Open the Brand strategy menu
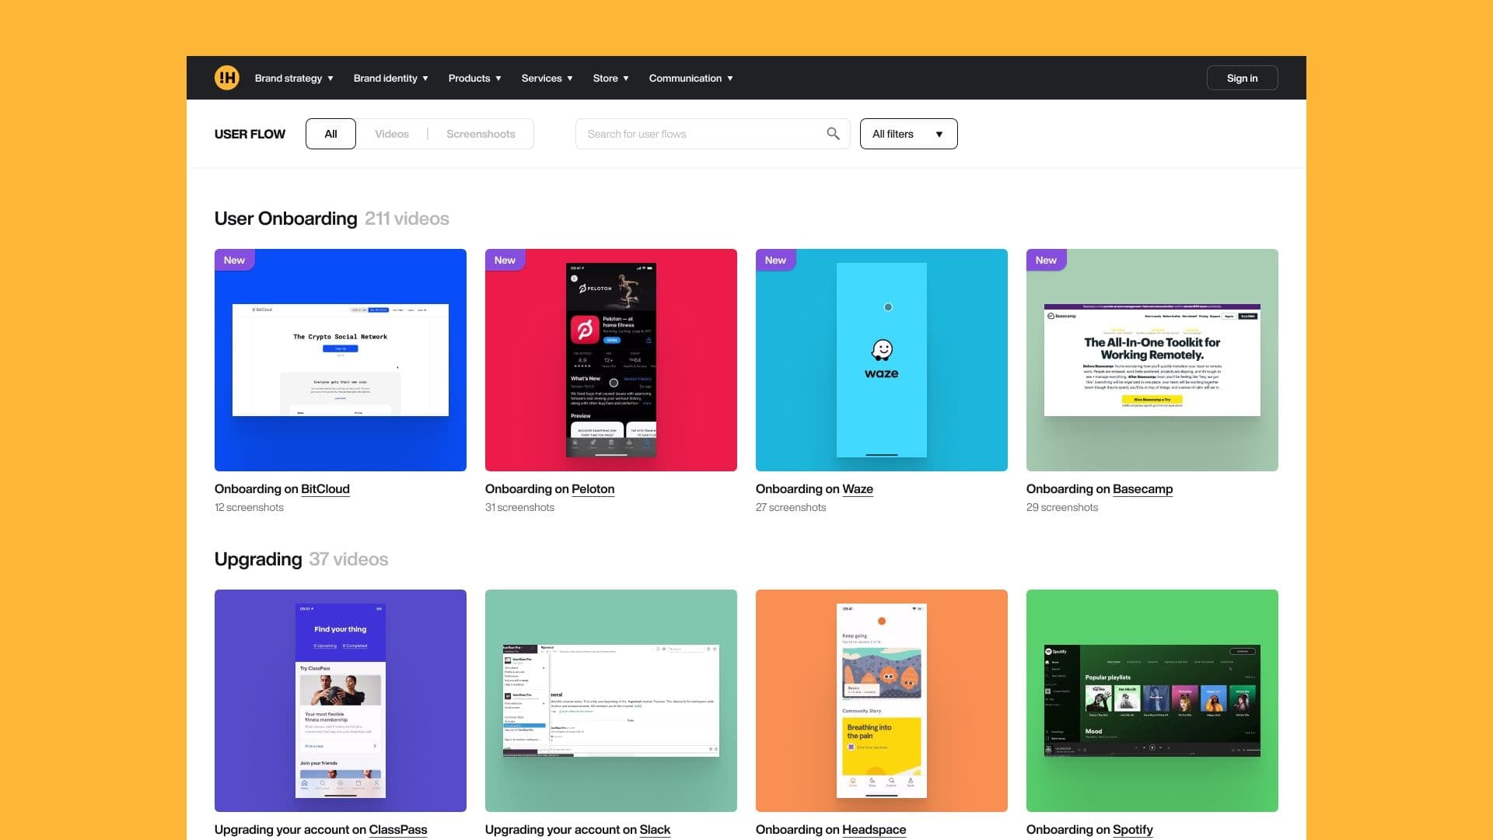This screenshot has width=1493, height=840. tap(294, 78)
